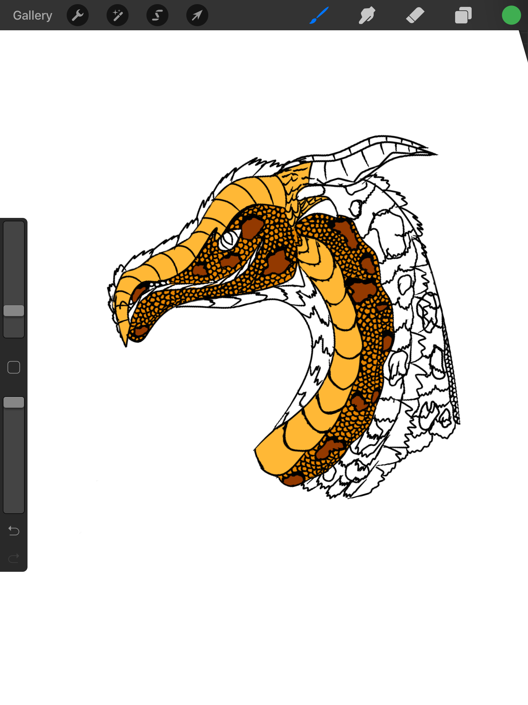Select the Smudge tool
Image resolution: width=528 pixels, height=705 pixels.
click(x=367, y=15)
